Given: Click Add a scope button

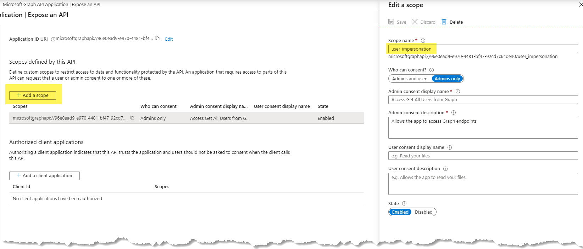Looking at the screenshot, I should [33, 95].
